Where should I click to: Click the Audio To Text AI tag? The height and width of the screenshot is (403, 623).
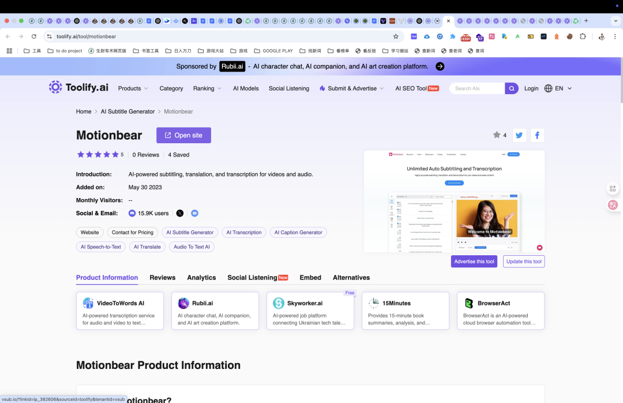[x=192, y=247]
